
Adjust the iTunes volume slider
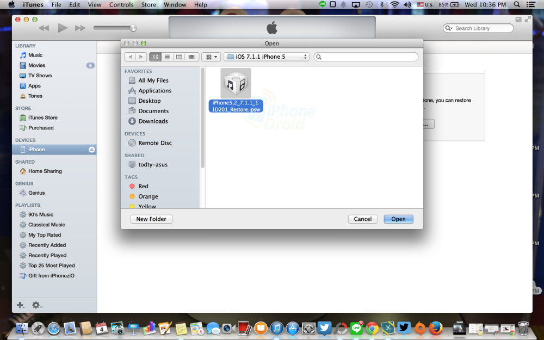(133, 28)
